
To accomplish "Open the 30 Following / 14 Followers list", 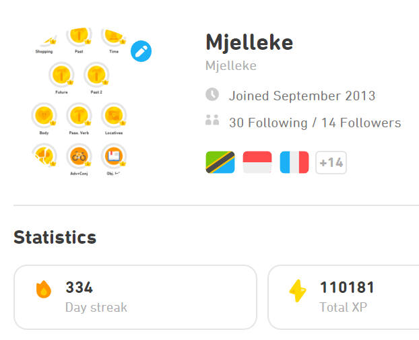I will click(315, 123).
